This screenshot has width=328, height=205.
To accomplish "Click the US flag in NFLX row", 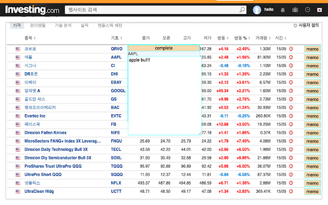I will [18, 183].
